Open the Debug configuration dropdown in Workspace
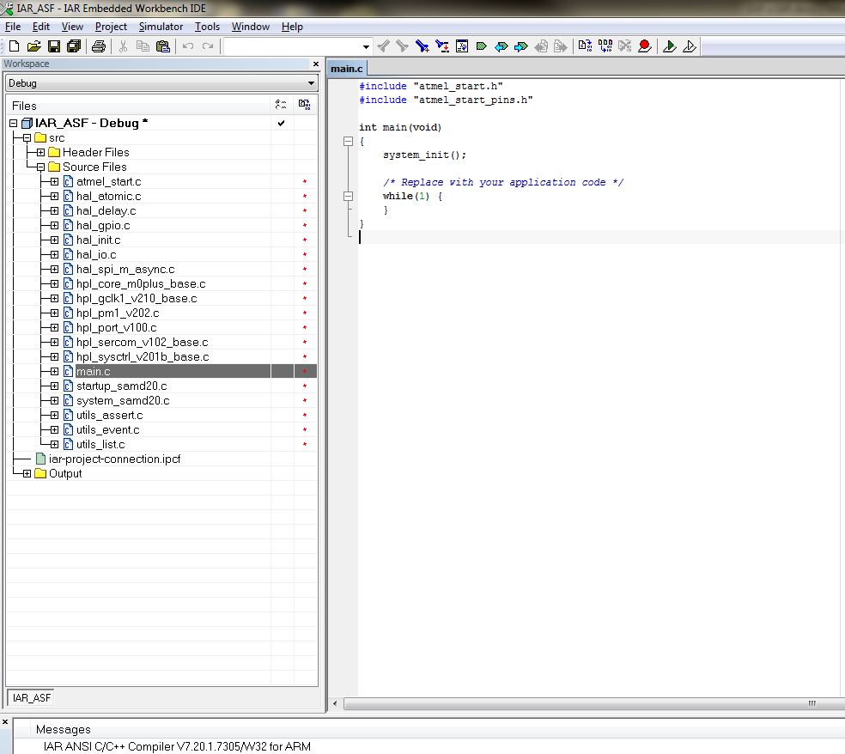 click(311, 83)
